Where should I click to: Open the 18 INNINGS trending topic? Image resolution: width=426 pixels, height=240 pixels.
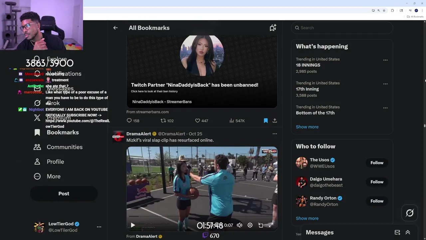308,65
